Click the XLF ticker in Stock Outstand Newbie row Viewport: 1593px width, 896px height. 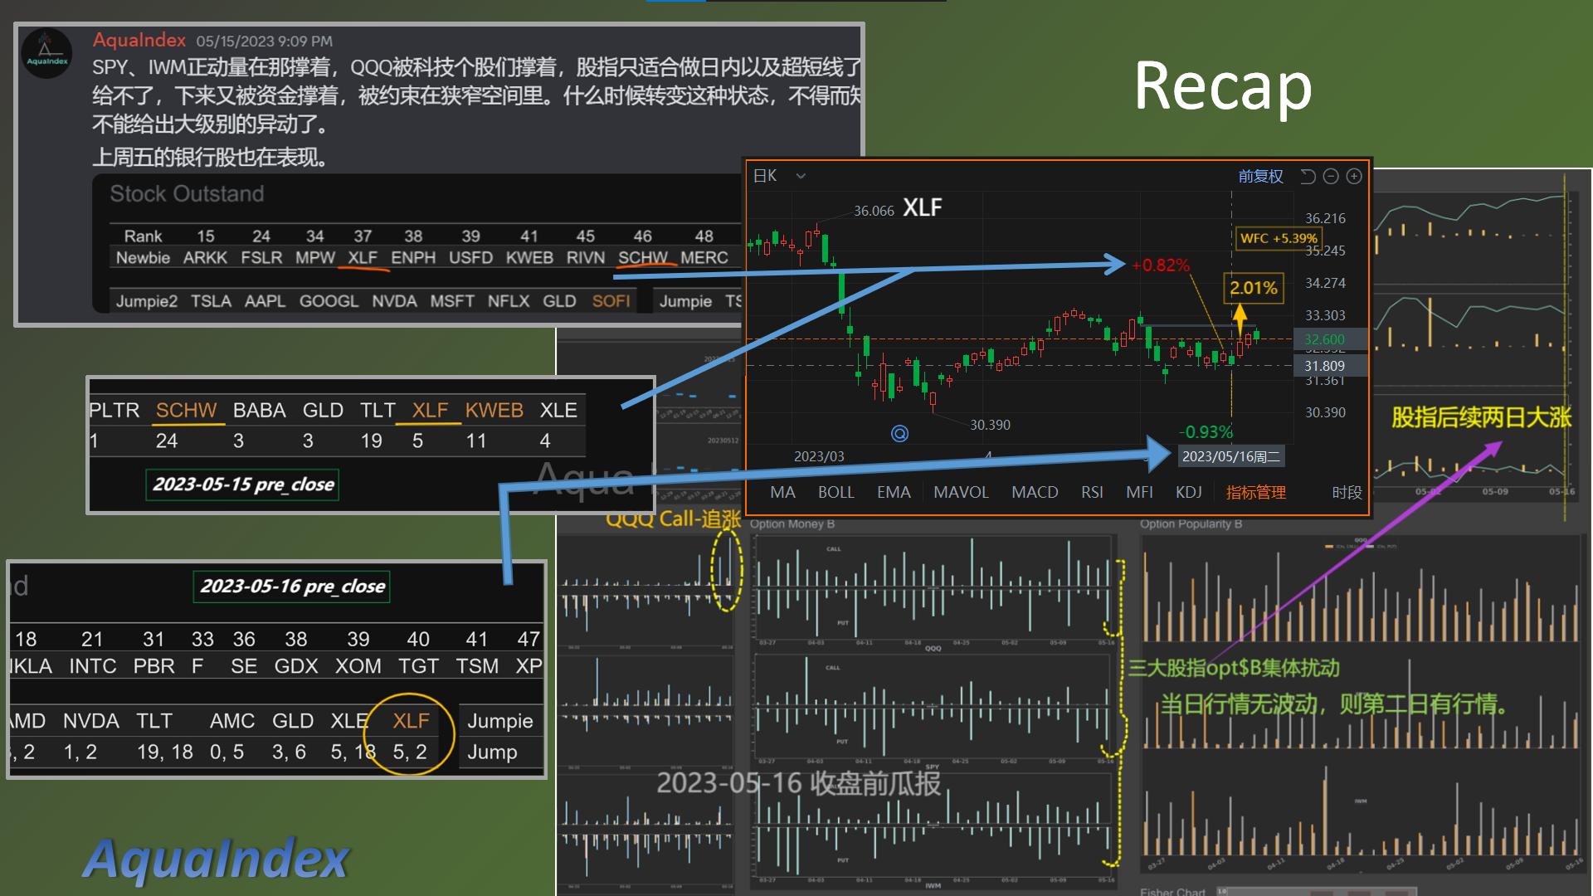tap(363, 258)
